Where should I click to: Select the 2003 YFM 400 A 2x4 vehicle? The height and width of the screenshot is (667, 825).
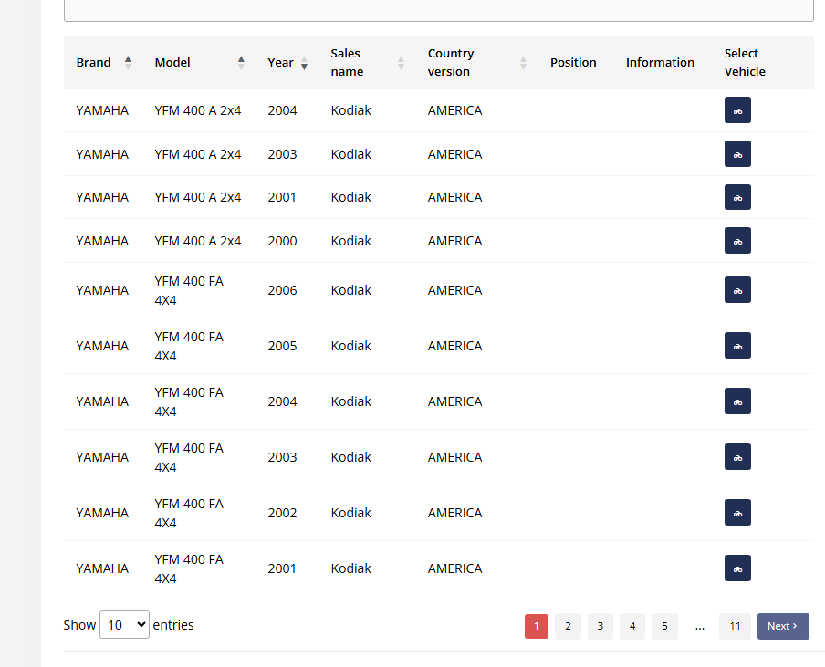pos(737,153)
